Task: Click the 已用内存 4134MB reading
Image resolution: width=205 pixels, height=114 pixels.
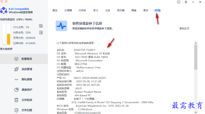Action: [x=24, y=43]
